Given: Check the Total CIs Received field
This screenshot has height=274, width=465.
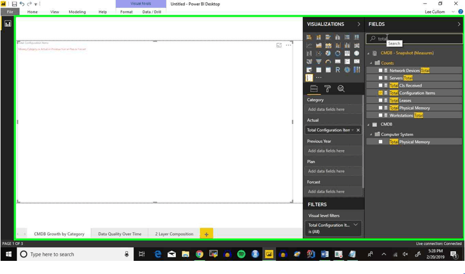Looking at the screenshot, I should (381, 85).
